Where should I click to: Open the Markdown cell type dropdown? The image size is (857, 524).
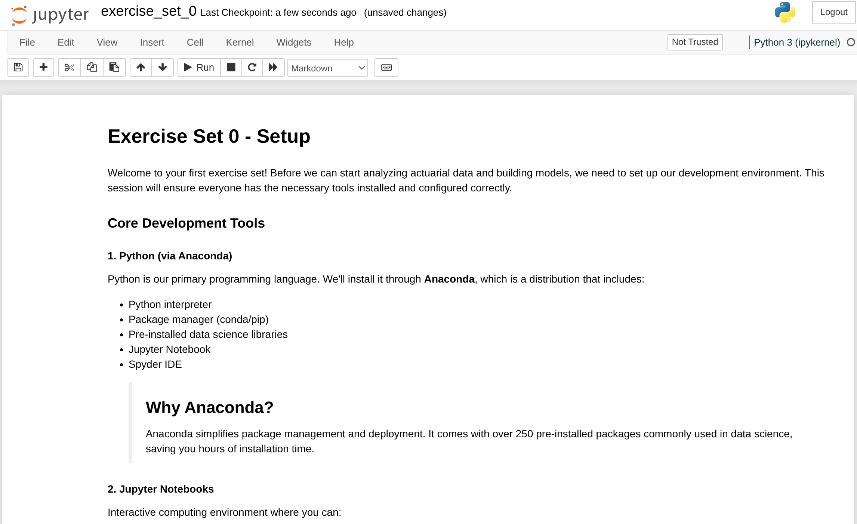[x=327, y=68]
